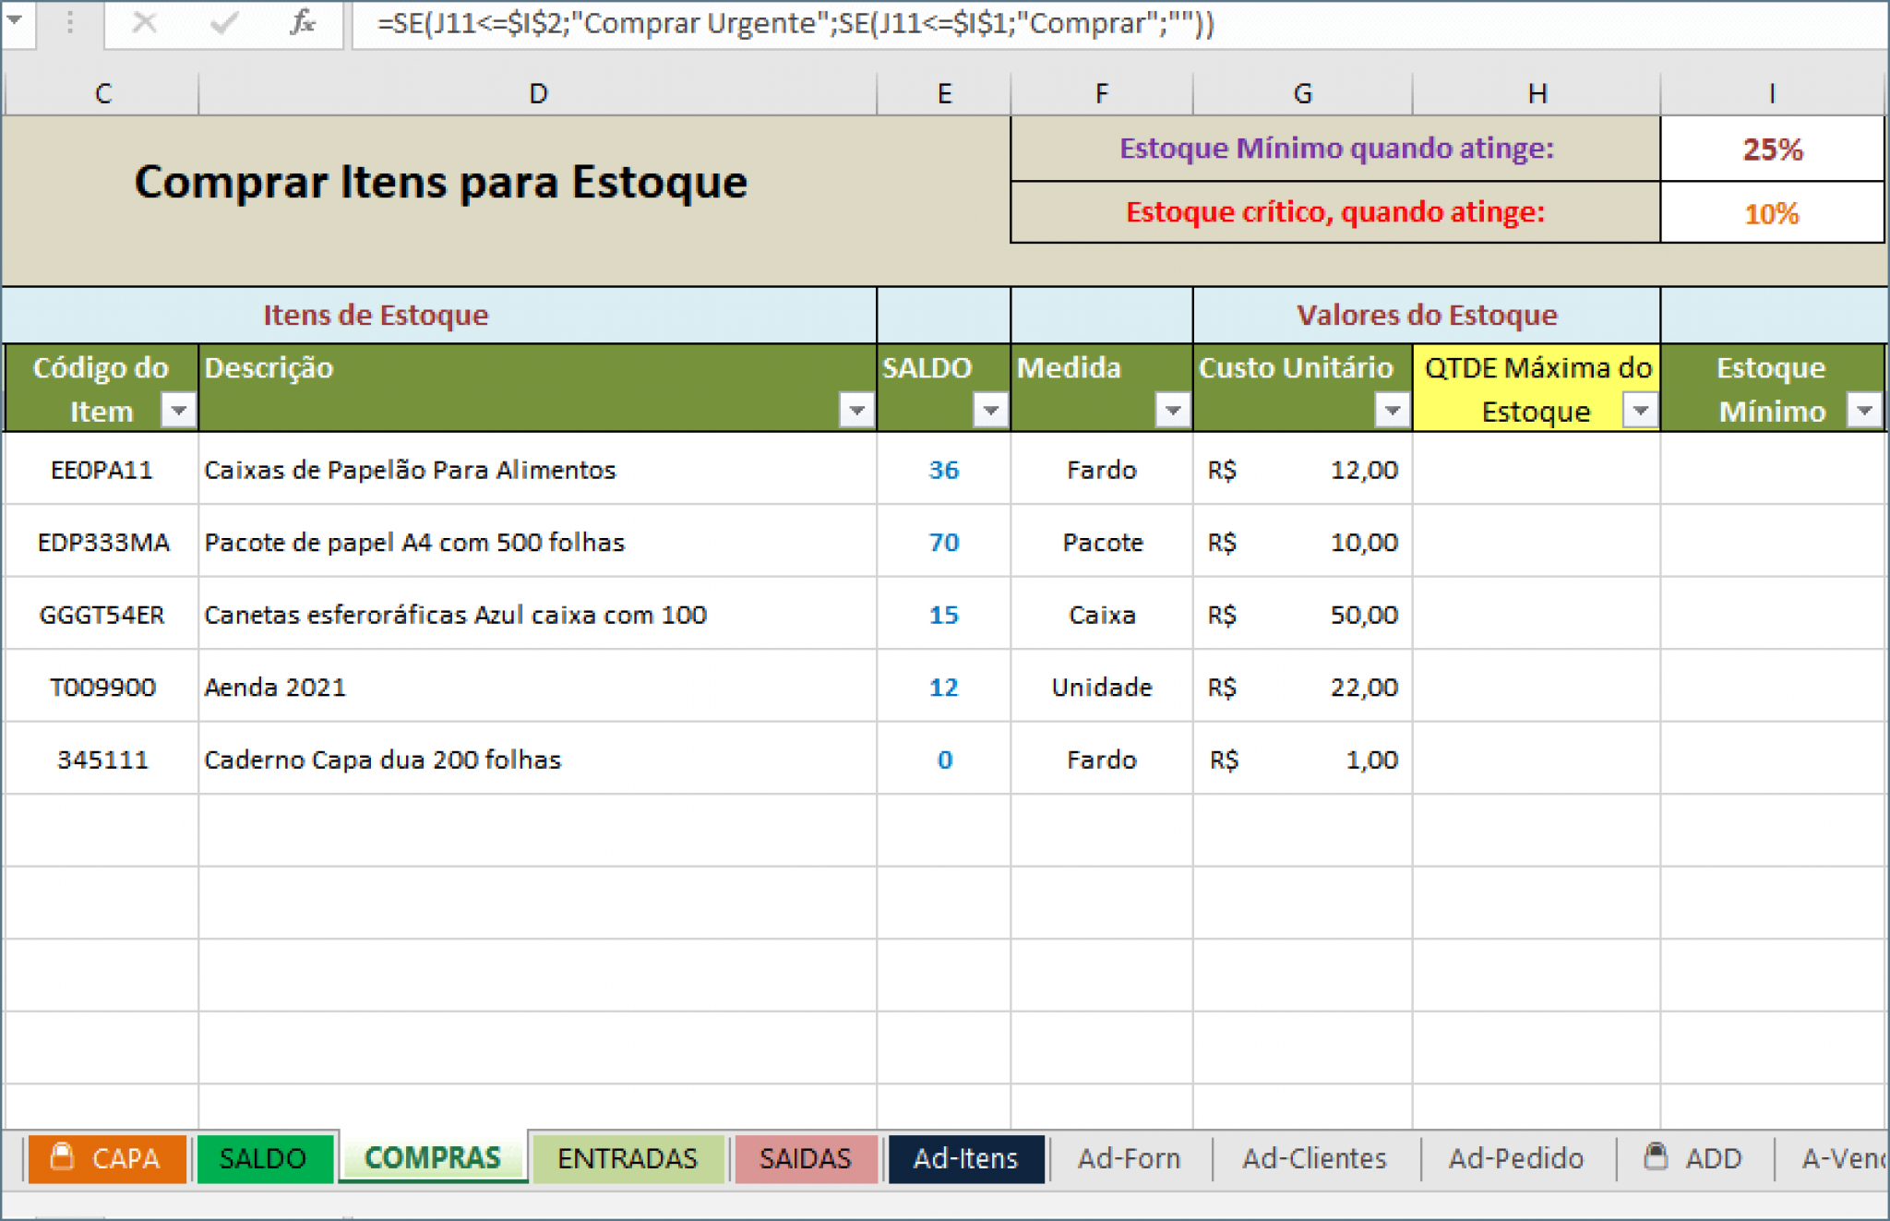Select saldo value 70

[944, 542]
